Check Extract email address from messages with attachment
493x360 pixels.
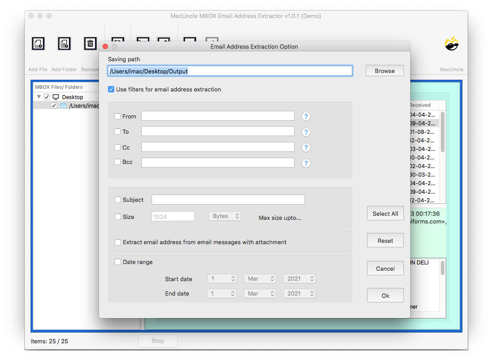pyautogui.click(x=117, y=242)
